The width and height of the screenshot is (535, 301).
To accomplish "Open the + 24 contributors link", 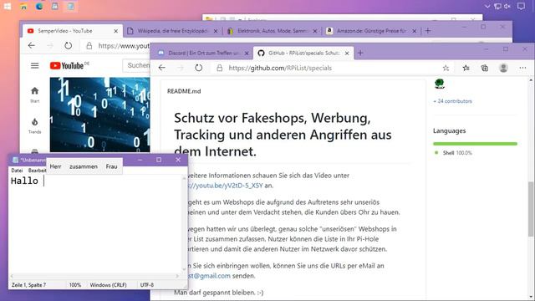I will pyautogui.click(x=452, y=101).
